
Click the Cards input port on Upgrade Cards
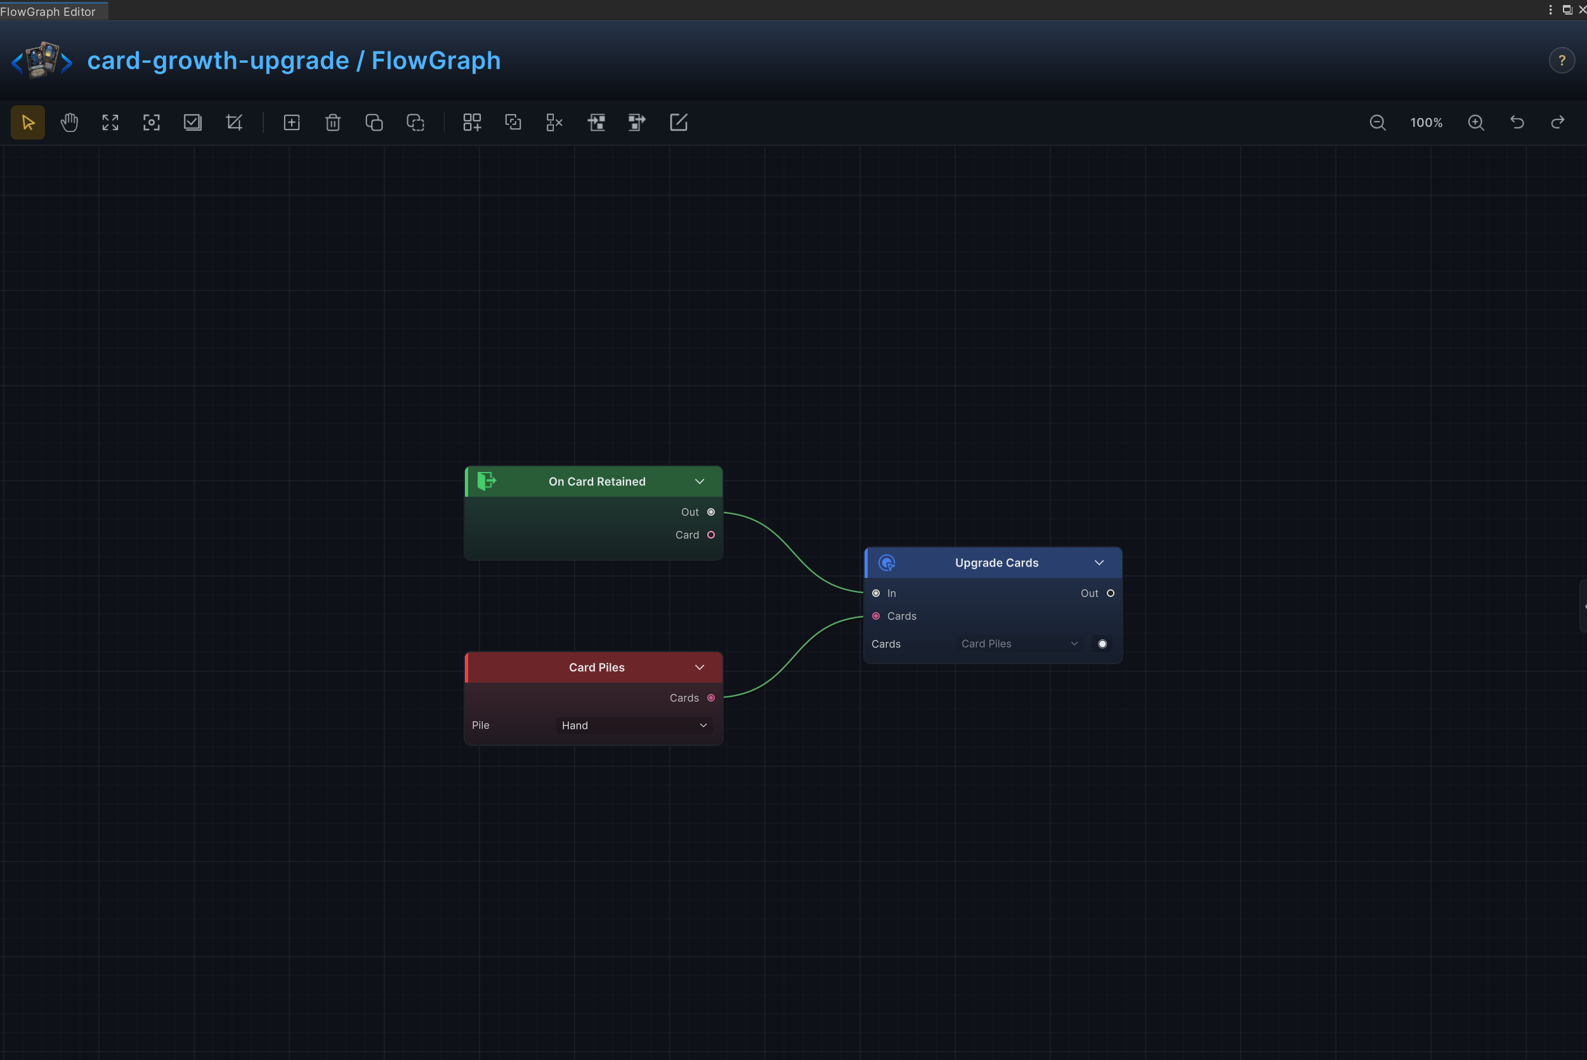[x=876, y=616]
